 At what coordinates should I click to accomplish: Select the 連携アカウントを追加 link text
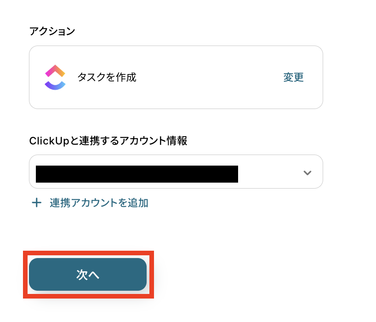point(99,203)
